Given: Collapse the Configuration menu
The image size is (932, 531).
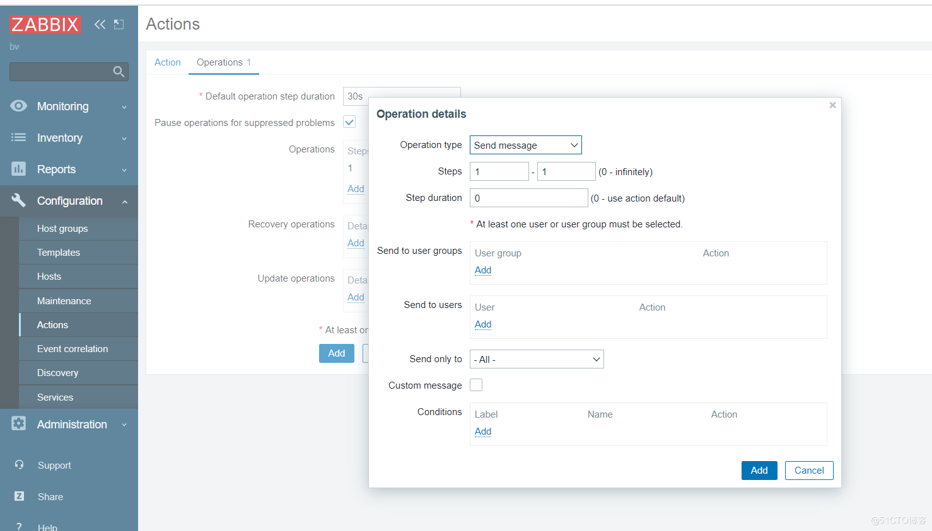Looking at the screenshot, I should 124,202.
